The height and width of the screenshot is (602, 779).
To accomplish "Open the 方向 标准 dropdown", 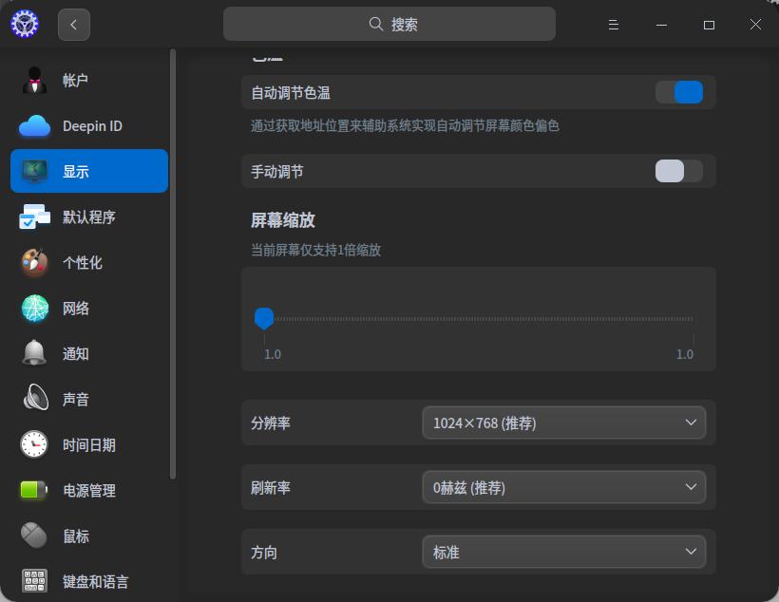I will (x=564, y=552).
